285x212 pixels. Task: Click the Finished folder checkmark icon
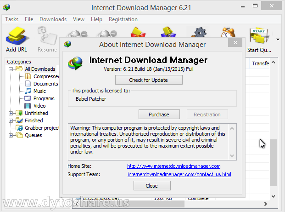tap(19, 120)
